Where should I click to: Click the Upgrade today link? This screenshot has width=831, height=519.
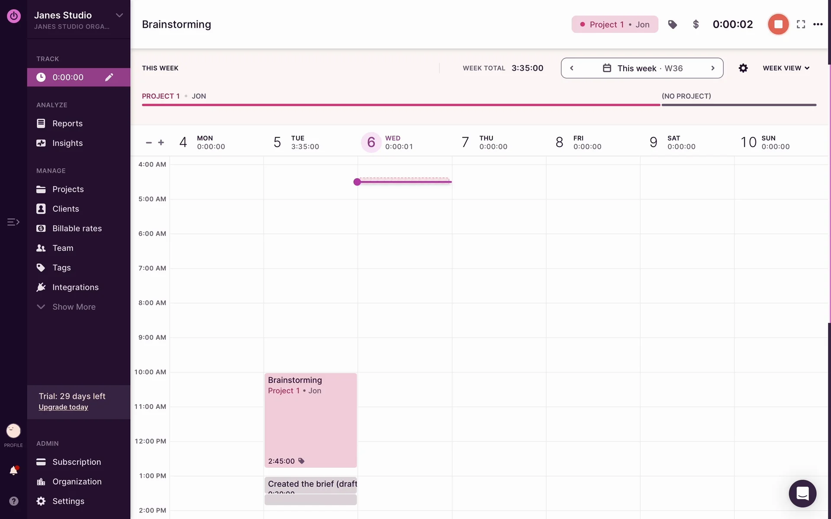click(x=63, y=407)
